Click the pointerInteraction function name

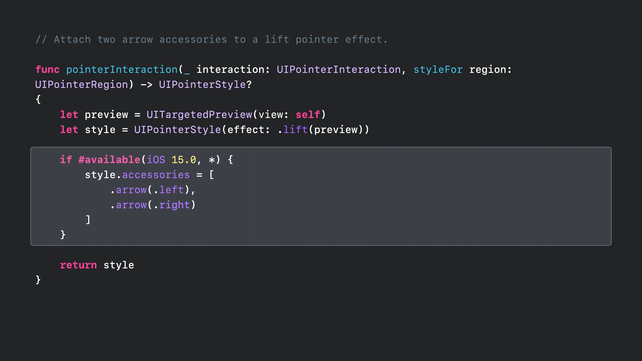pos(122,70)
